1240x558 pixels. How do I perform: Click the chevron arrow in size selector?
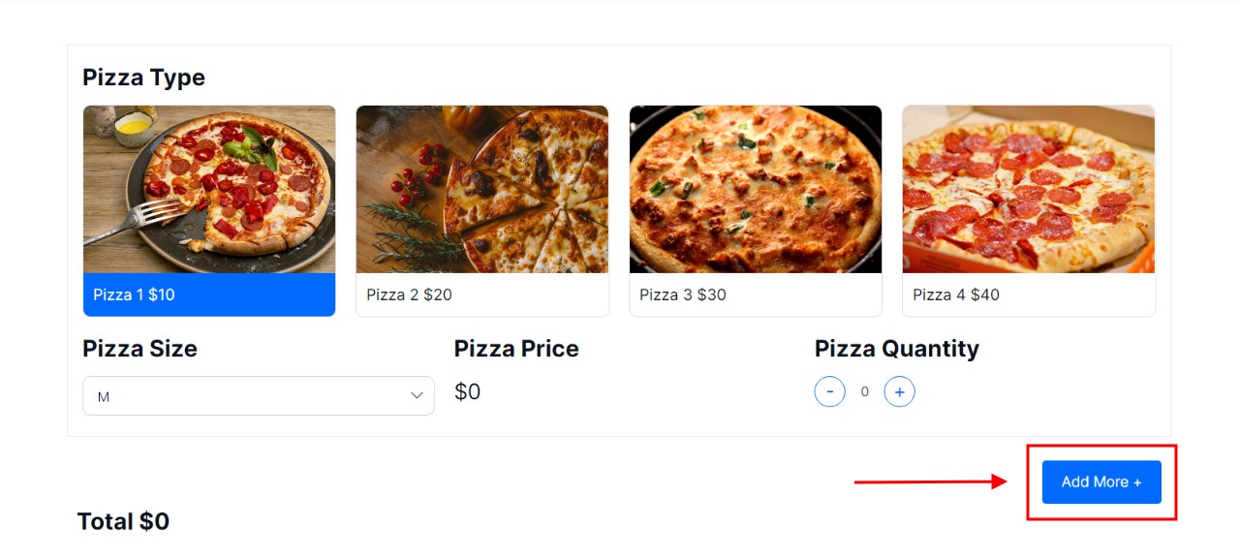[418, 395]
